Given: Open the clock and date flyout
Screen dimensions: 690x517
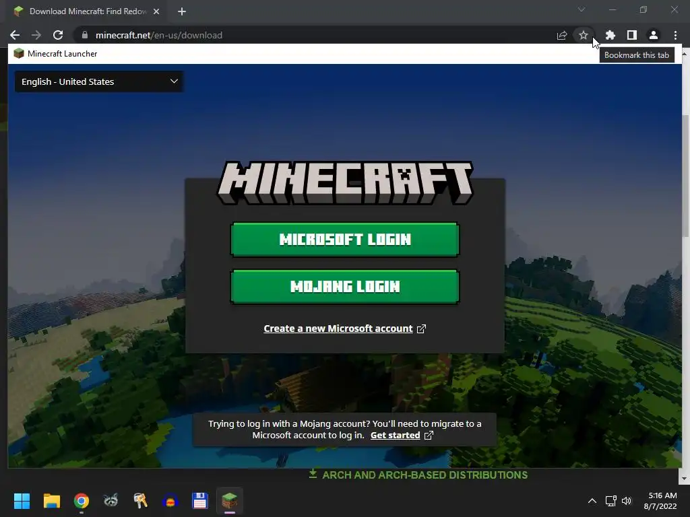Looking at the screenshot, I should tap(660, 501).
